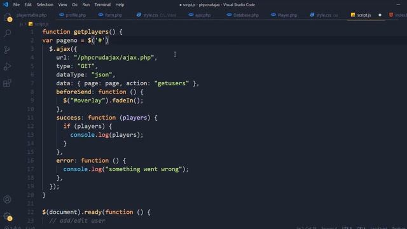Click line number 7 in the gutter
Image resolution: width=407 pixels, height=229 pixels.
[x=32, y=83]
